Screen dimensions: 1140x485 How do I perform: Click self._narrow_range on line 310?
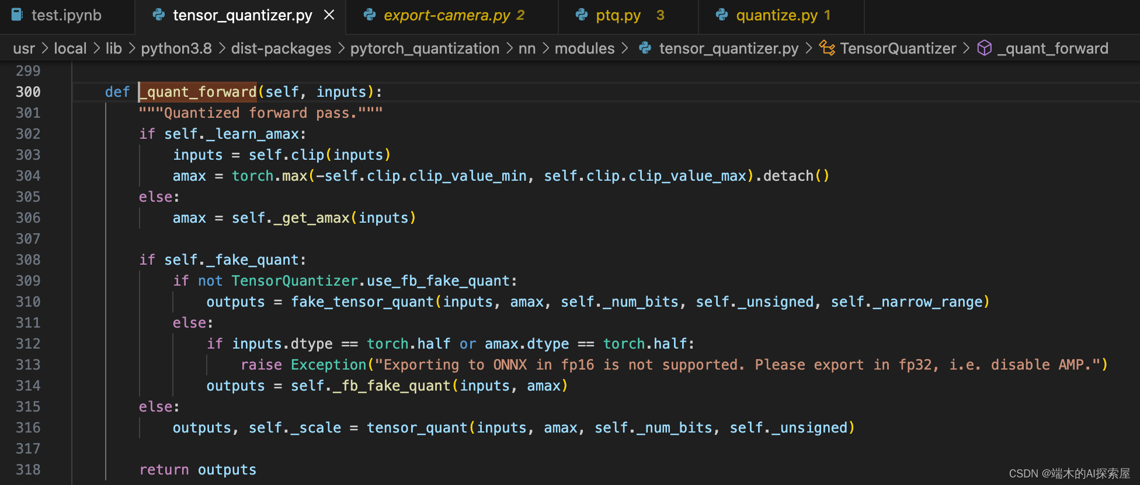click(x=907, y=302)
